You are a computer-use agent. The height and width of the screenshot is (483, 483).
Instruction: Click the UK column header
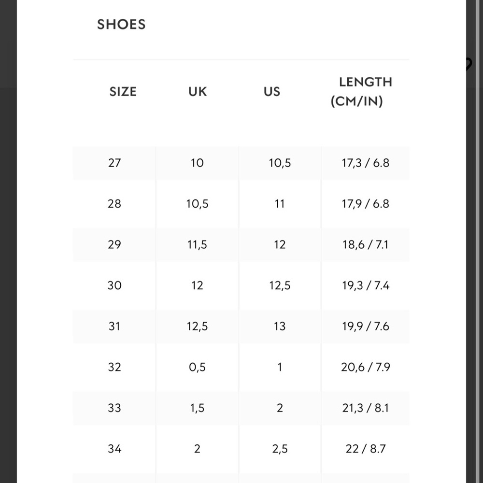198,91
